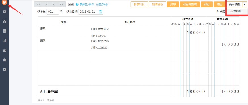
Task: Toggle the dropdown arrow beside 使用模板
Action: pyautogui.click(x=245, y=5)
